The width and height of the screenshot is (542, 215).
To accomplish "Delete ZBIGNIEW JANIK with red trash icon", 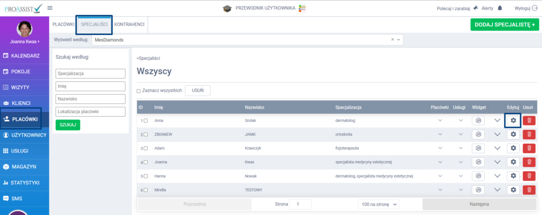I will coord(529,134).
